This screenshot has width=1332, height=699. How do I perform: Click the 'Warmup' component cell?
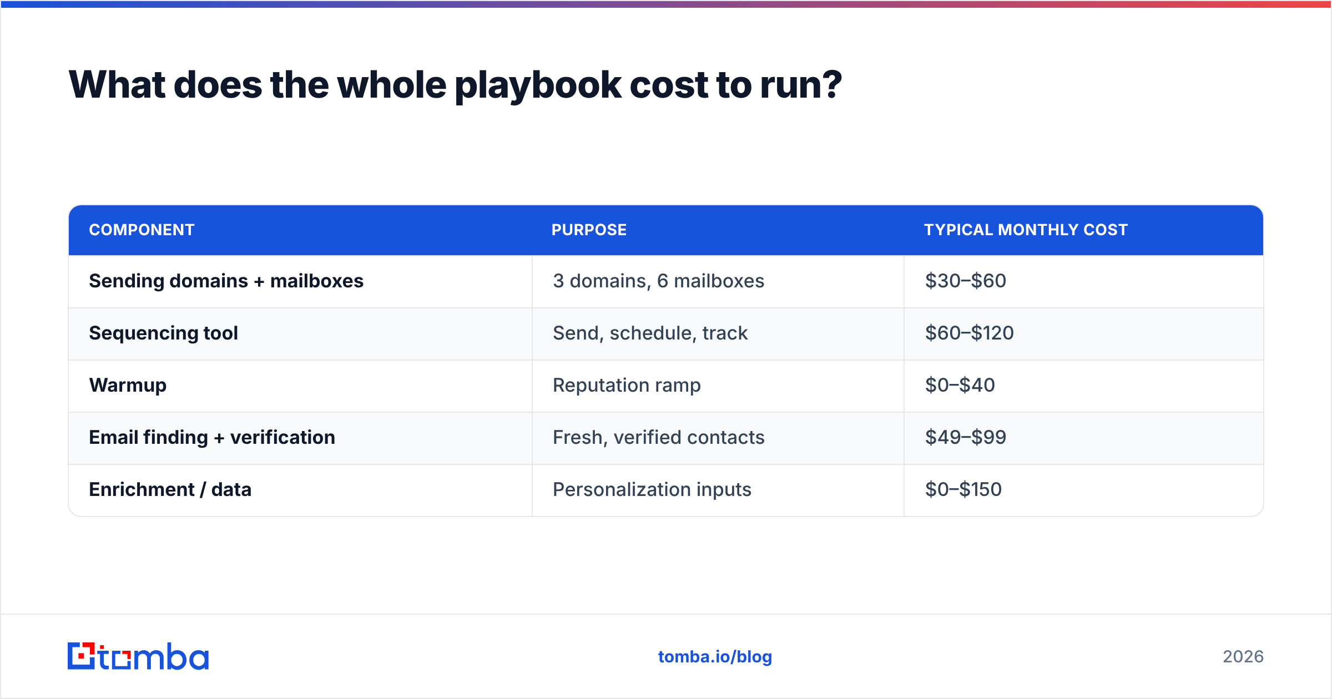point(300,386)
